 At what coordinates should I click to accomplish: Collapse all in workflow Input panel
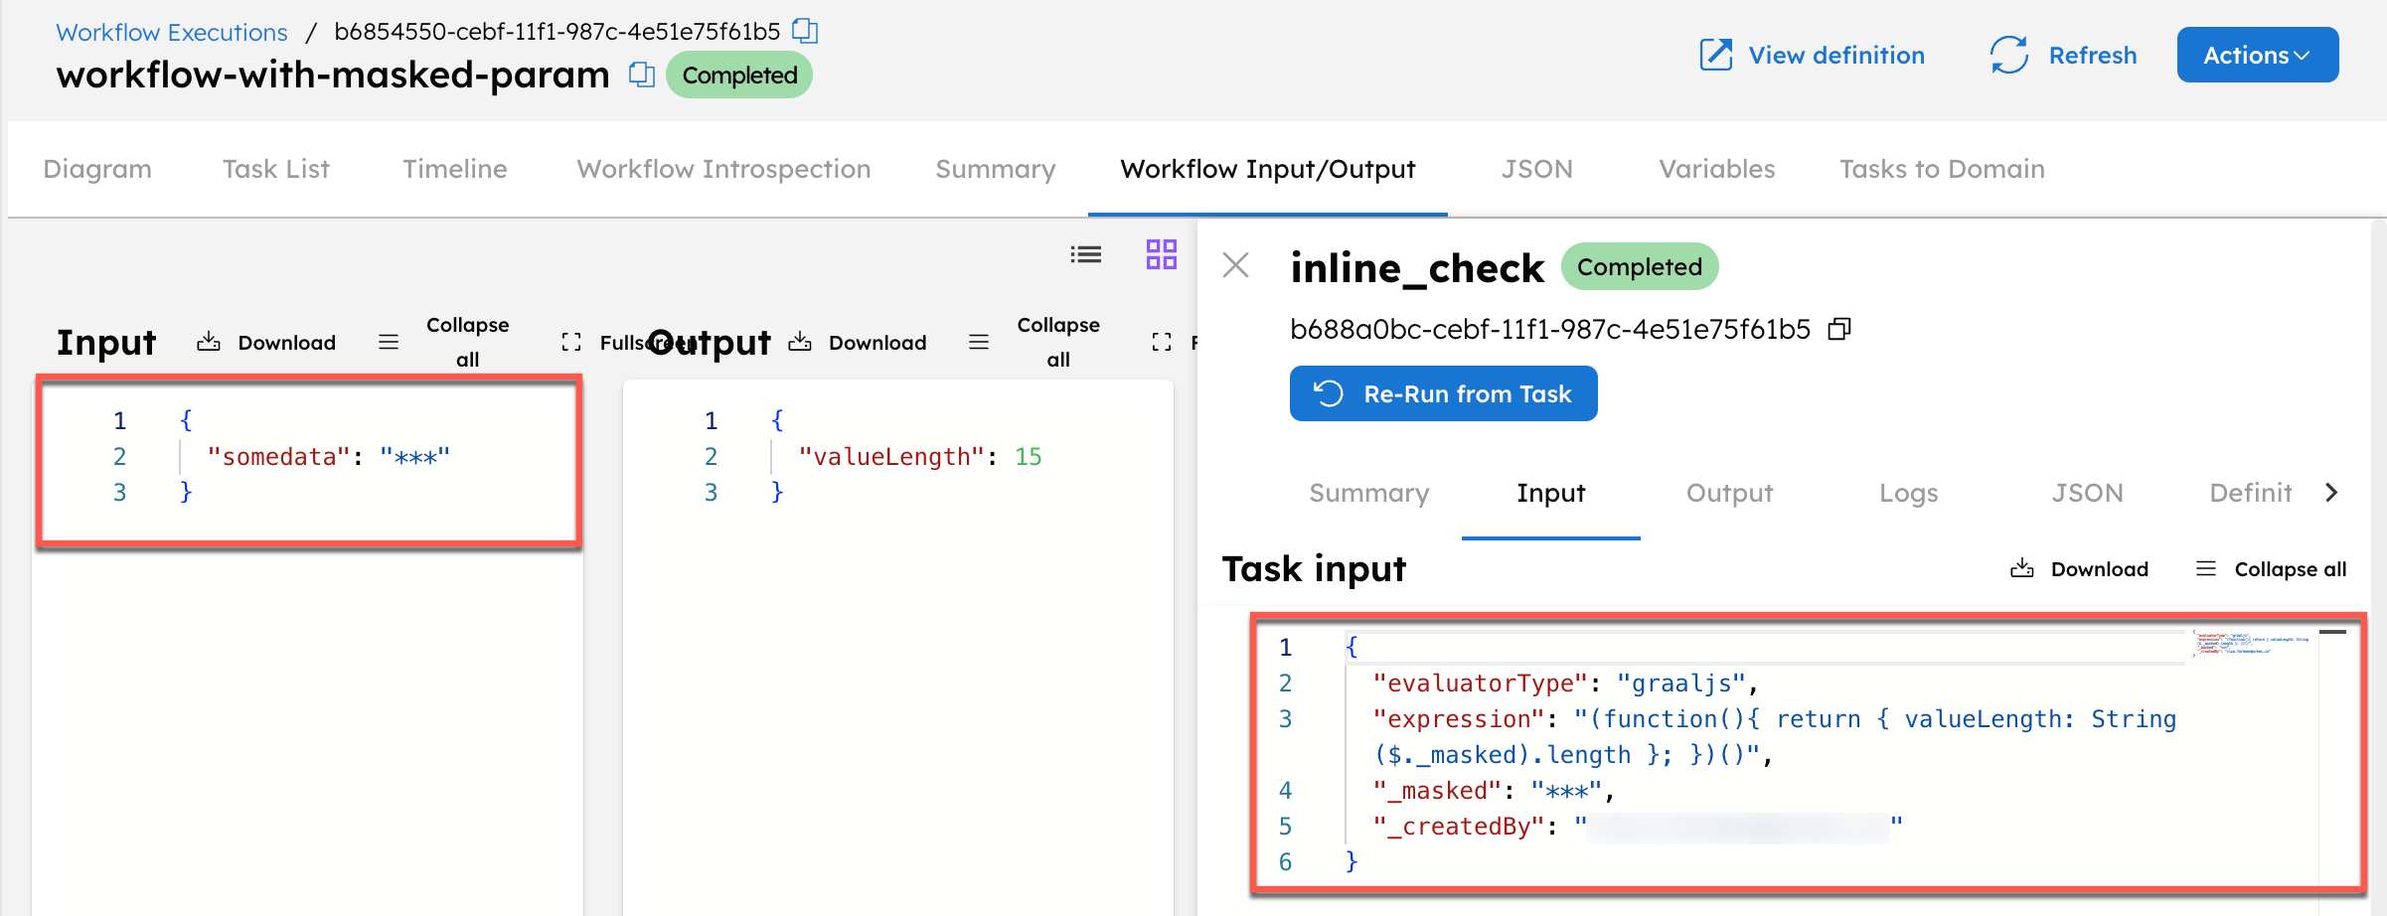pyautogui.click(x=444, y=343)
